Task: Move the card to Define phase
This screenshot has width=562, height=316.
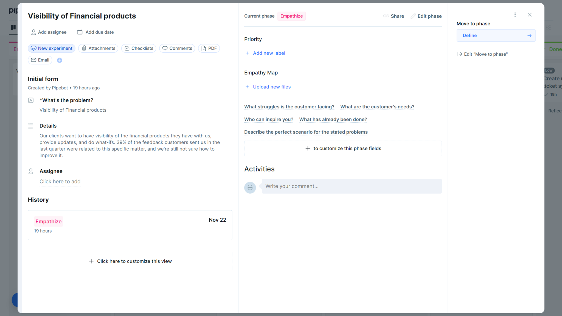Action: pos(496,35)
